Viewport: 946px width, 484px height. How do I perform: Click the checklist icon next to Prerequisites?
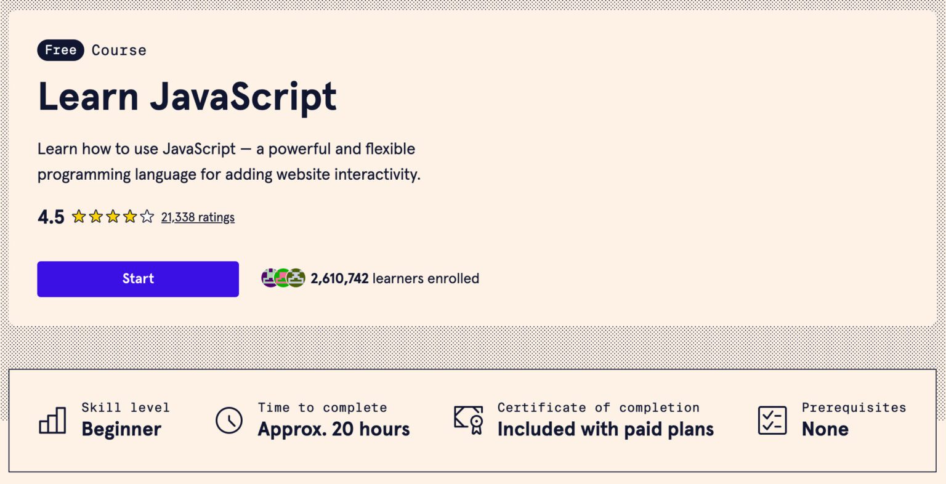[x=772, y=420]
